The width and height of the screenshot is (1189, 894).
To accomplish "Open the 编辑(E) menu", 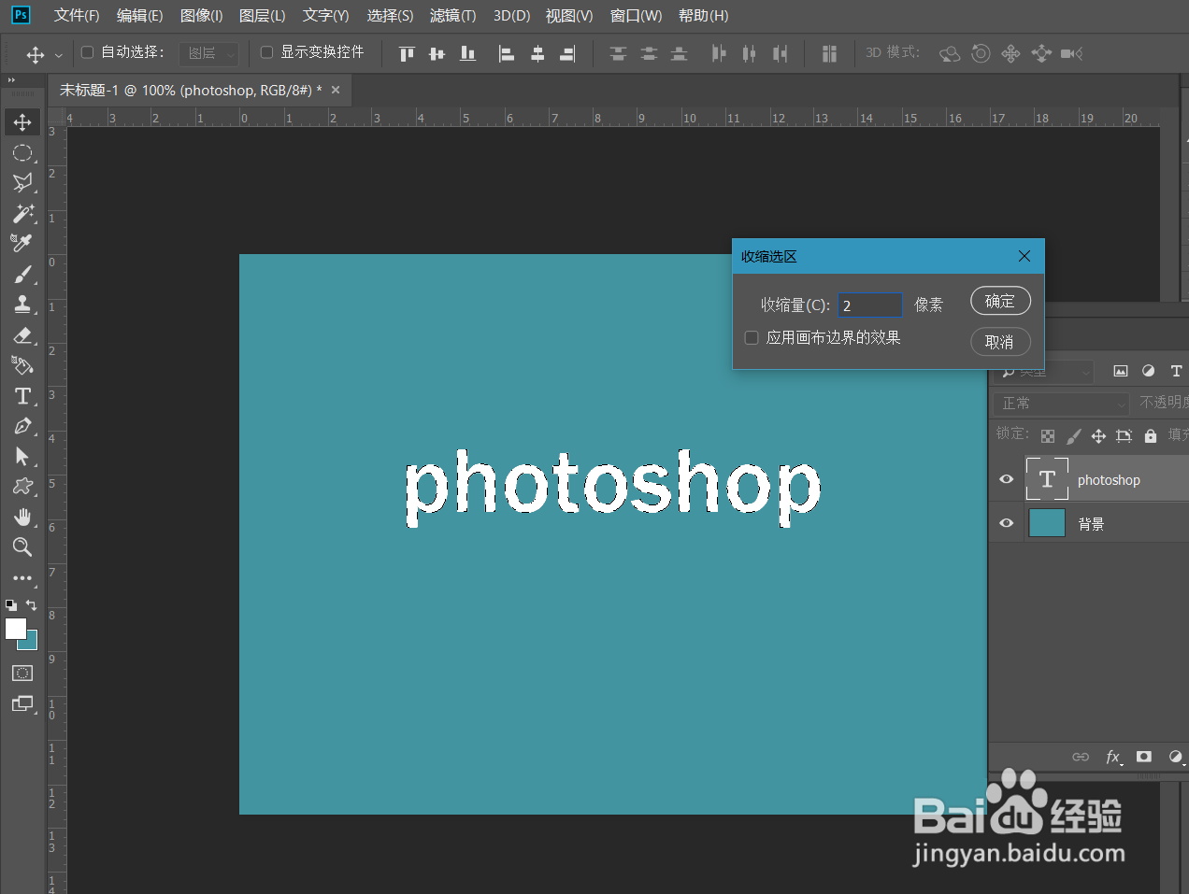I will coord(139,16).
